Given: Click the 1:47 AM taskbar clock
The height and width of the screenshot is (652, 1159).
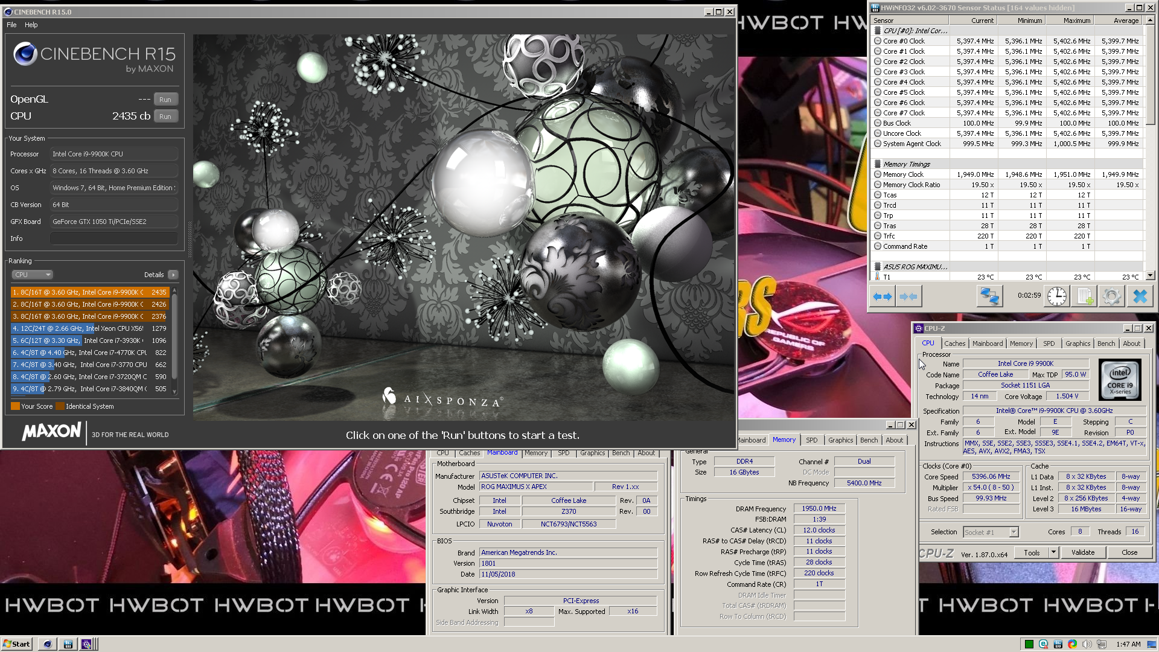Looking at the screenshot, I should click(1128, 644).
